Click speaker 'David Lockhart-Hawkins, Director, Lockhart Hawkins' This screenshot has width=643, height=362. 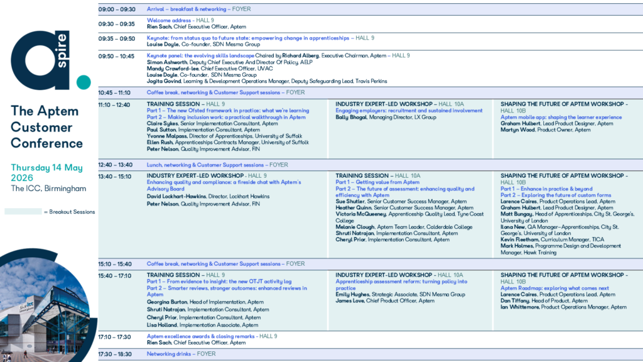coord(208,196)
